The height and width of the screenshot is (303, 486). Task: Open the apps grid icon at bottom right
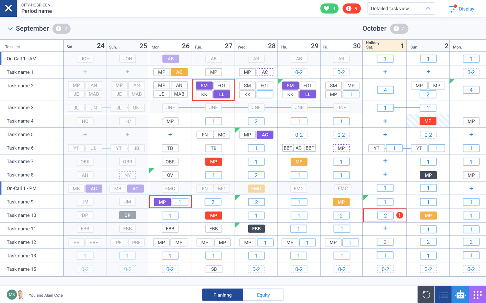[477, 295]
